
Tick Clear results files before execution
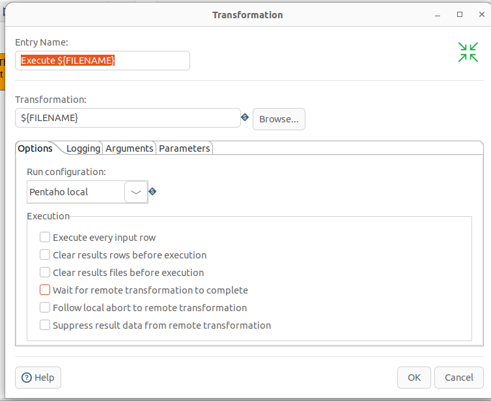coord(45,273)
